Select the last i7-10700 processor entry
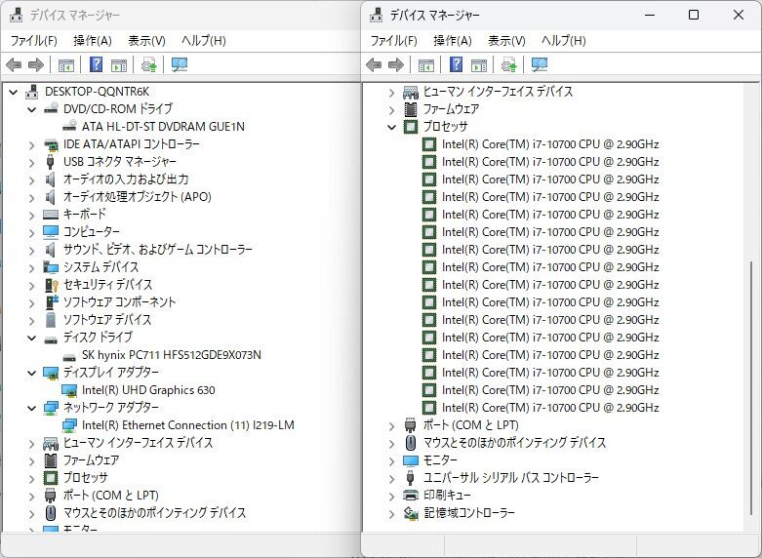Screen dimensions: 762x558 pos(550,408)
